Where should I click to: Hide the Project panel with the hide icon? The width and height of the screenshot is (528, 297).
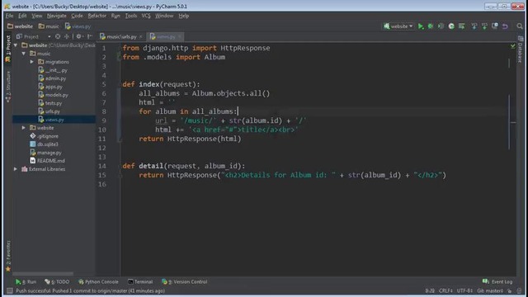[x=90, y=36]
